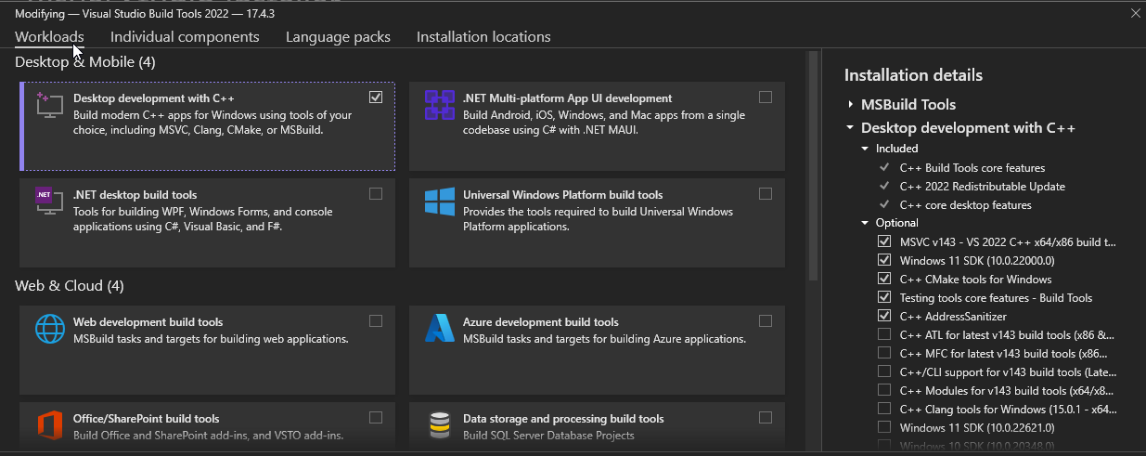Uncheck Windows 11 SDK (10.0.22000.0)
Image resolution: width=1146 pixels, height=456 pixels.
coord(884,260)
